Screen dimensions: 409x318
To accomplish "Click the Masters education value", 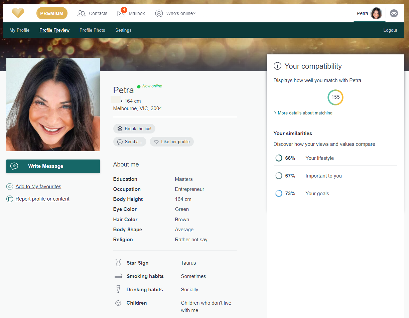I will (x=184, y=179).
